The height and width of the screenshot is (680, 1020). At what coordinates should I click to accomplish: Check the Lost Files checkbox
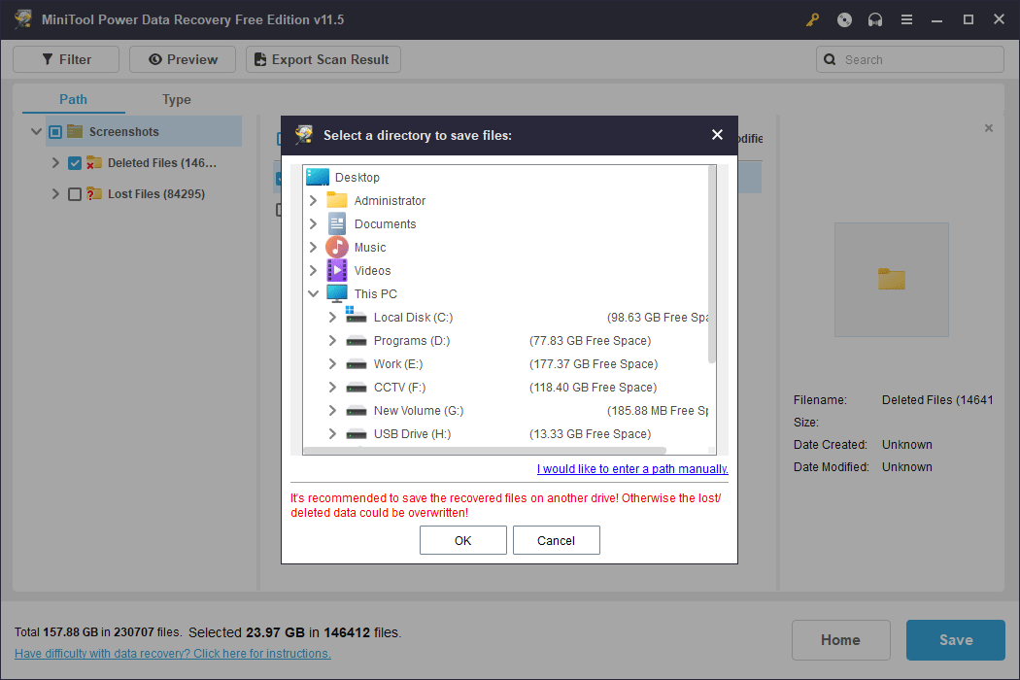[x=75, y=194]
